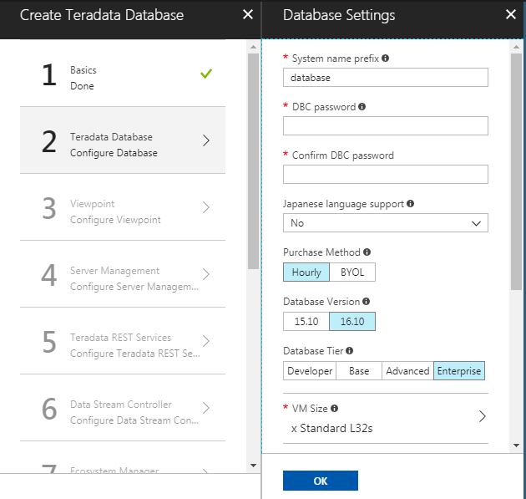Viewport: 526px width, 499px height.
Task: Click green checkmark on Basics step
Action: click(x=206, y=74)
